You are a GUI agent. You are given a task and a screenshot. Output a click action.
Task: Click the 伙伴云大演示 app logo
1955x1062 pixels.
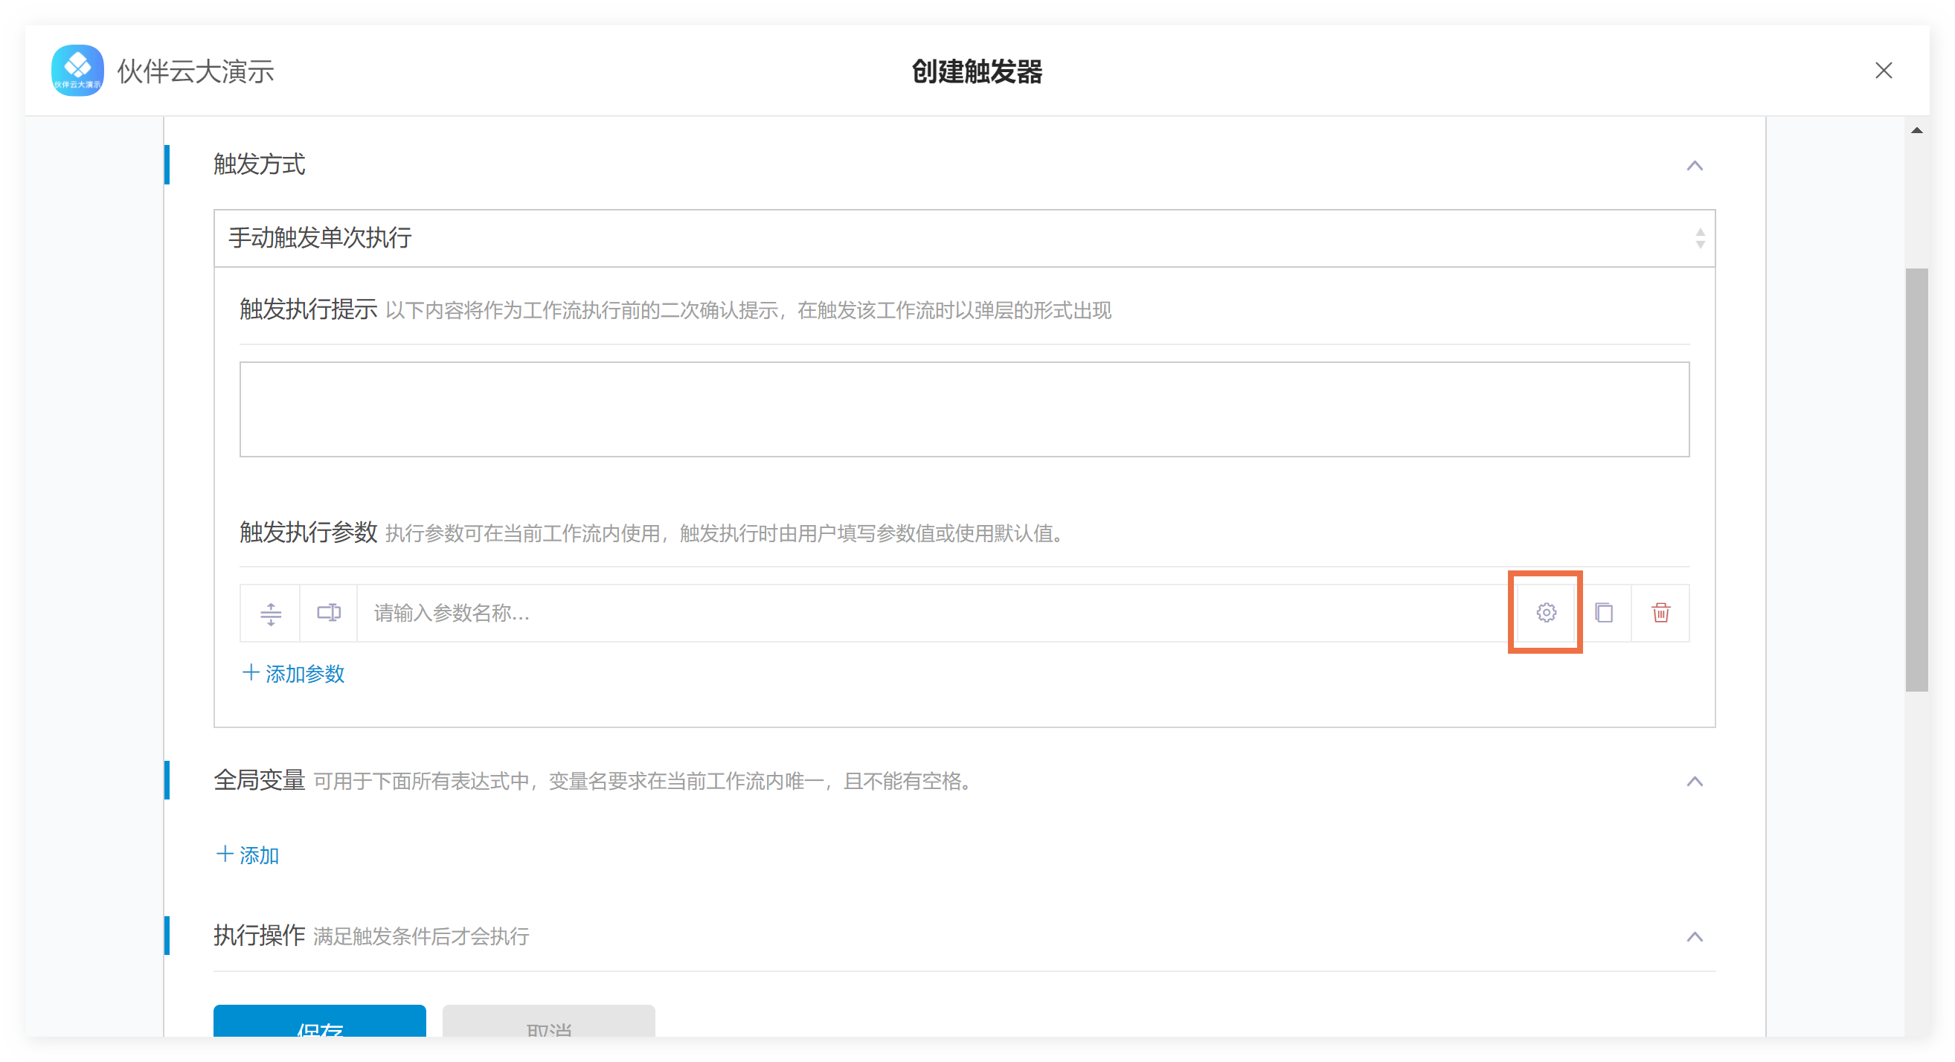(x=77, y=71)
